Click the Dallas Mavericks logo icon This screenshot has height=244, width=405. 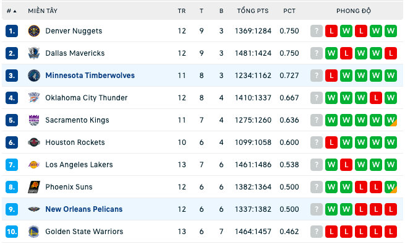(x=34, y=53)
